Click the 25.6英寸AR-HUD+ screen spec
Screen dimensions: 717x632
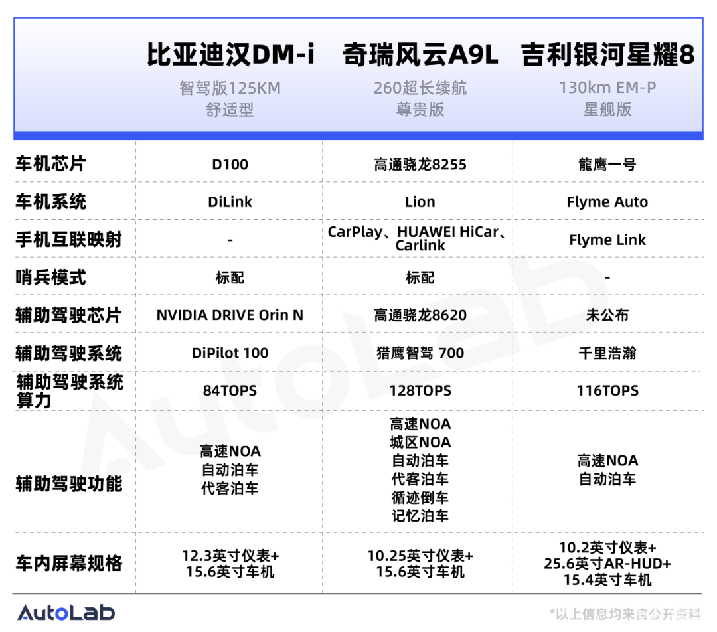tap(607, 564)
